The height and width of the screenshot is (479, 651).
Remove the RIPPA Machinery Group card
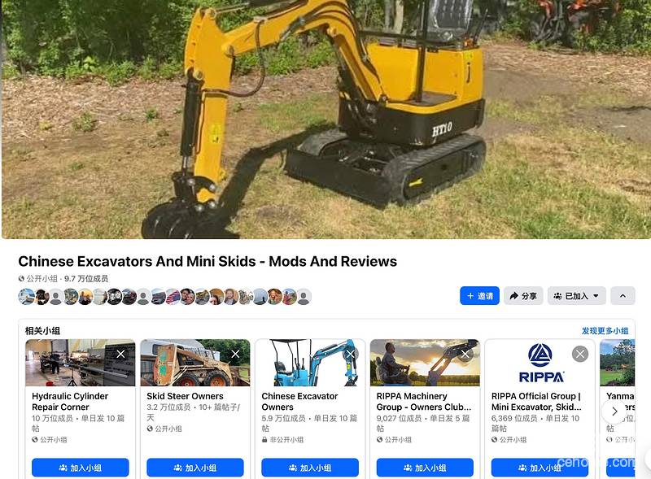tap(465, 354)
